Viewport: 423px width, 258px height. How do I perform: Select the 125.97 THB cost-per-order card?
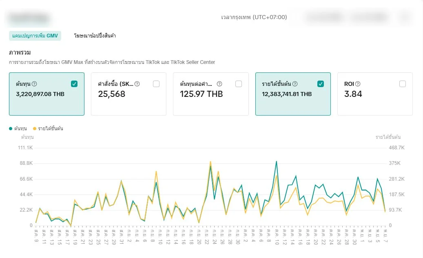pyautogui.click(x=211, y=94)
